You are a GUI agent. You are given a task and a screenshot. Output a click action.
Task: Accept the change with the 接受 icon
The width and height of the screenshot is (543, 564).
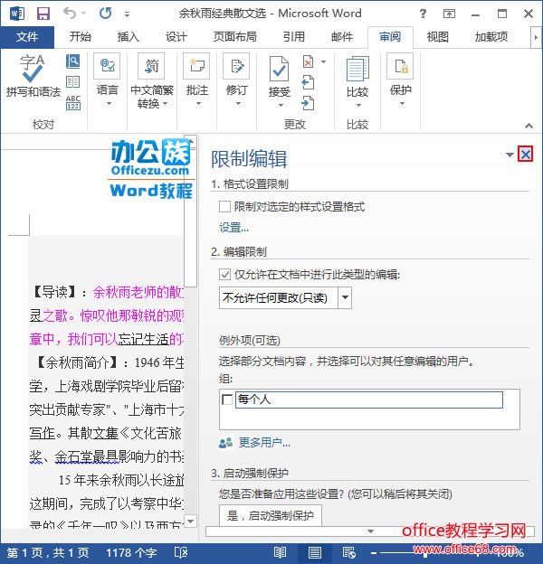(279, 70)
